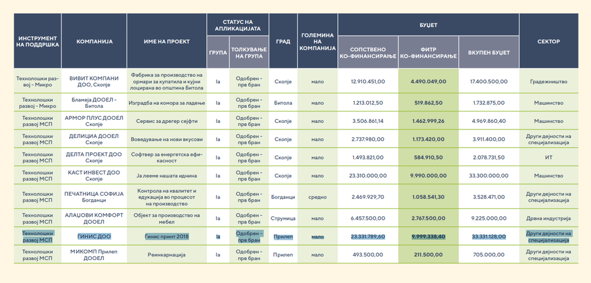Click the ИНСТРУМЕНТ НА ПОДДРШКА column header
Screen dimensions: 591x283
37,42
